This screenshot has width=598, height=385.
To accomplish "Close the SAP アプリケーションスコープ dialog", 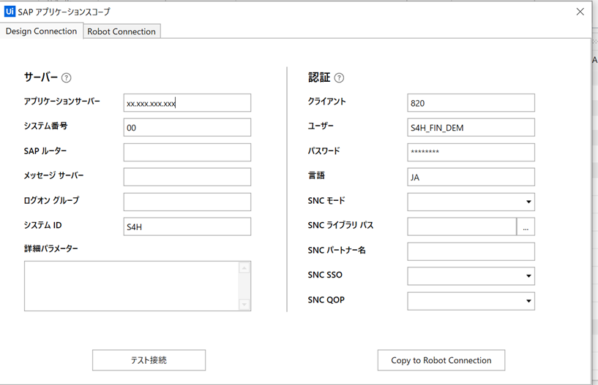I will click(x=580, y=12).
